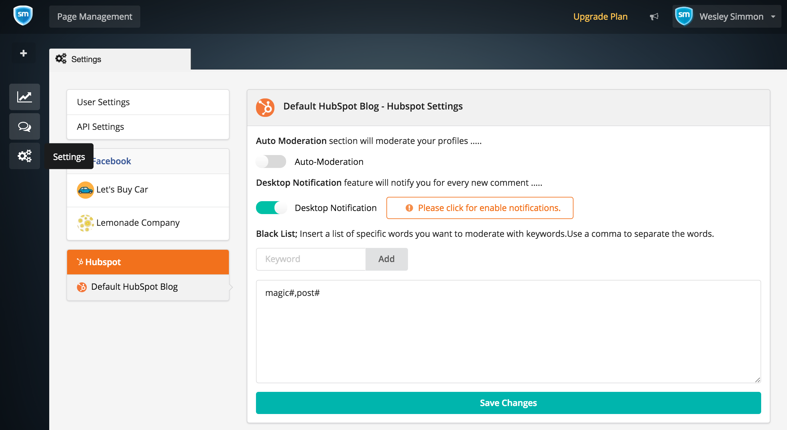Disable the Desktop Notification toggle

[x=271, y=208]
